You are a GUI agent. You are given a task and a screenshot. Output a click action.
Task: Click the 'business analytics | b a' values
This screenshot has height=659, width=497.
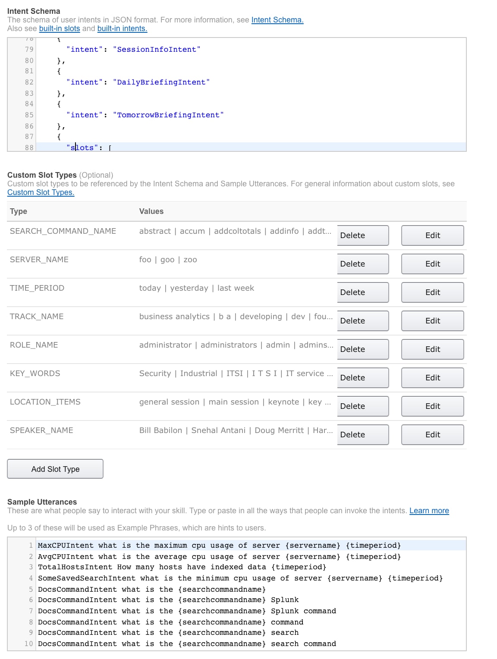[x=236, y=317]
